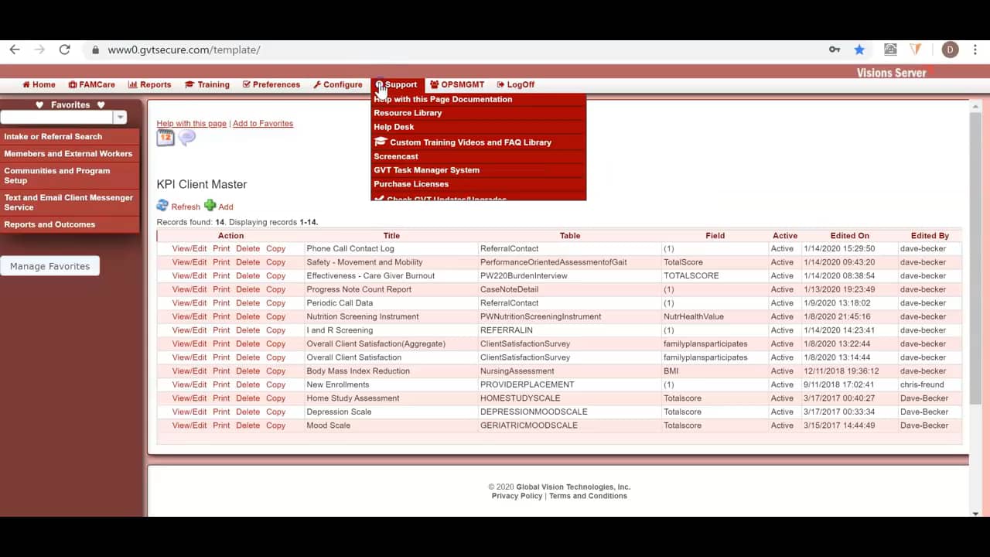The image size is (990, 557).
Task: Open the FAMCare menu
Action: [91, 84]
